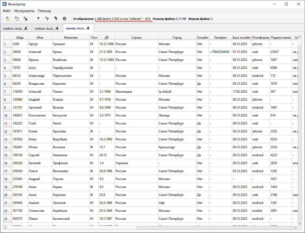Viewport: 305px width, 233px height.
Task: Click country cell Финляндия
Action: (x=136, y=92)
